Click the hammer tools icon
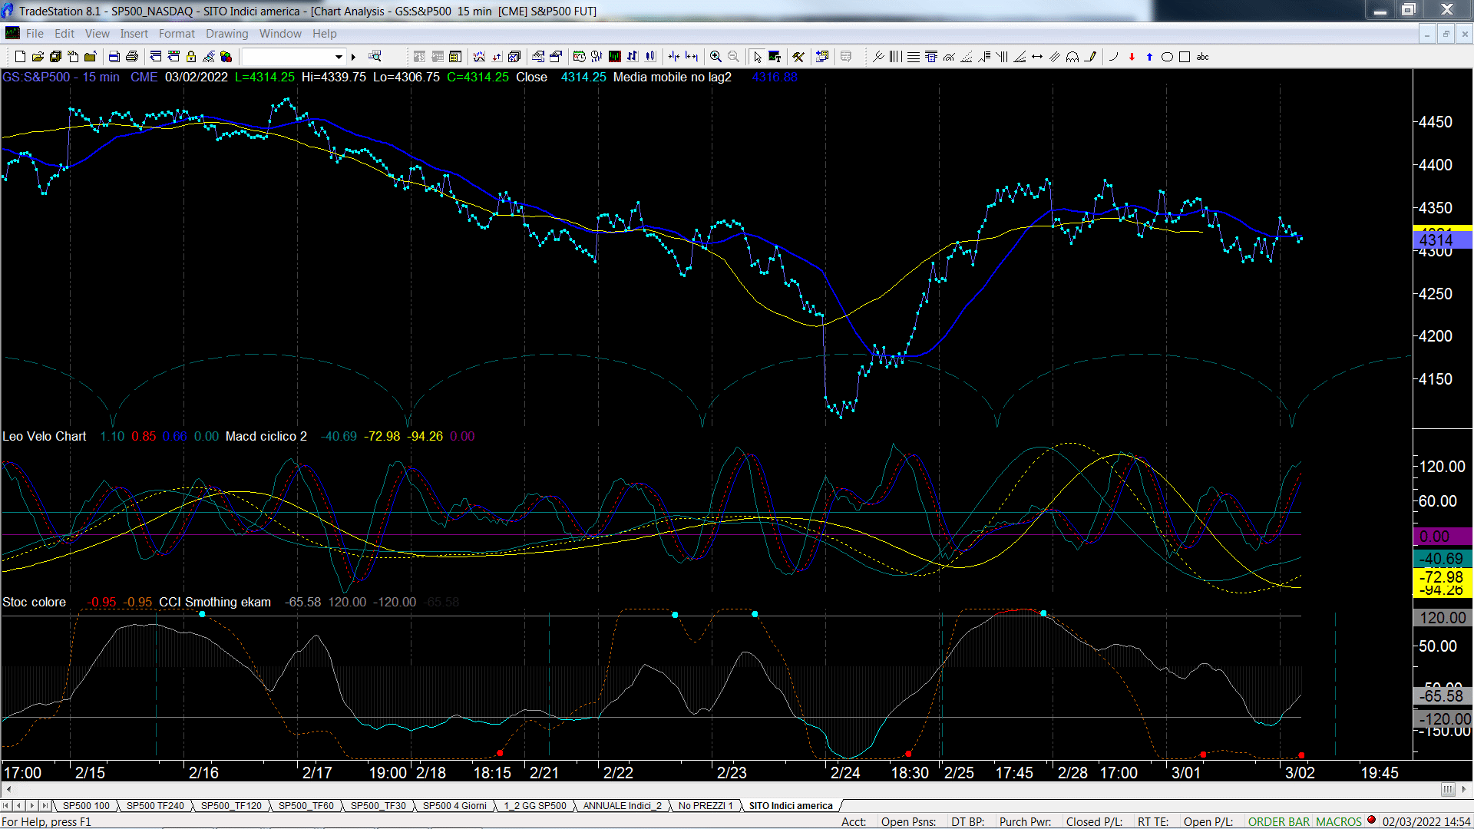Image resolution: width=1474 pixels, height=829 pixels. [798, 57]
